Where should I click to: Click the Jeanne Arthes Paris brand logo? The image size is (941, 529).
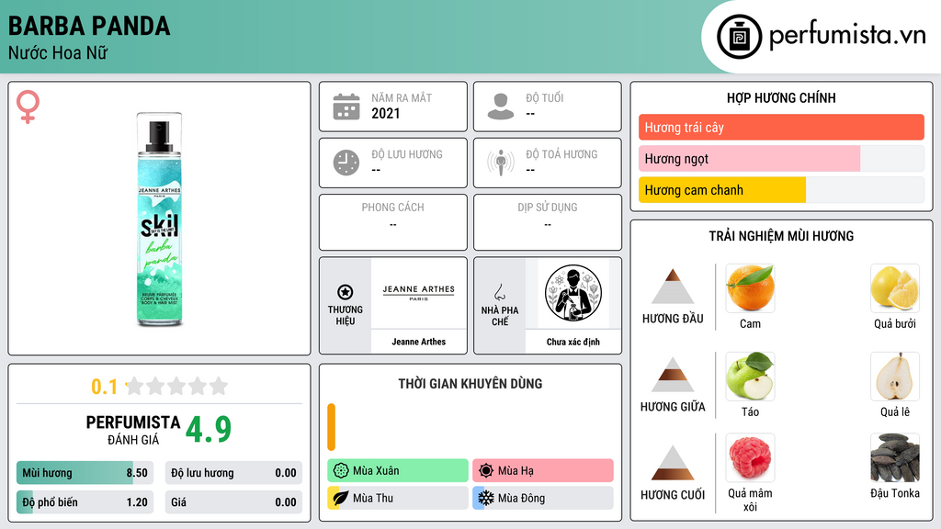(x=419, y=292)
